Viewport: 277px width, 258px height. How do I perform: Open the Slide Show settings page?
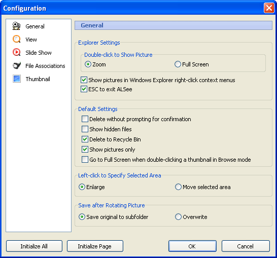click(39, 53)
